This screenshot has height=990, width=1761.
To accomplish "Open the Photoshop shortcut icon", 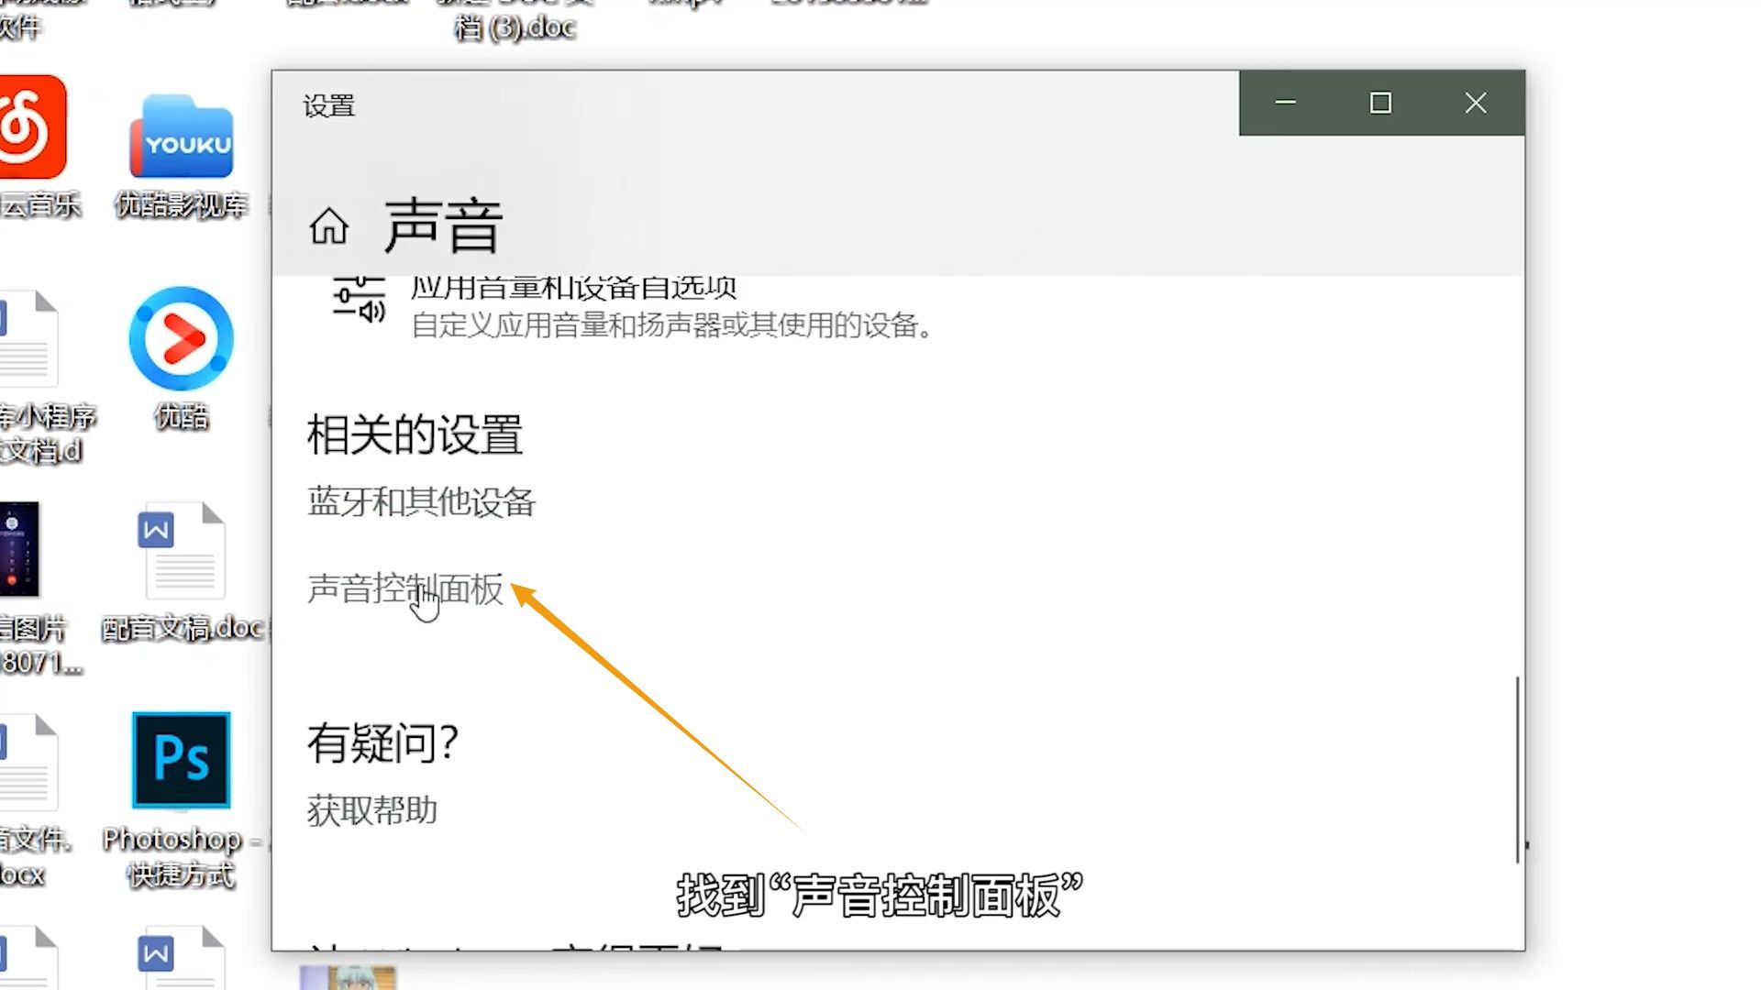I will pyautogui.click(x=182, y=761).
